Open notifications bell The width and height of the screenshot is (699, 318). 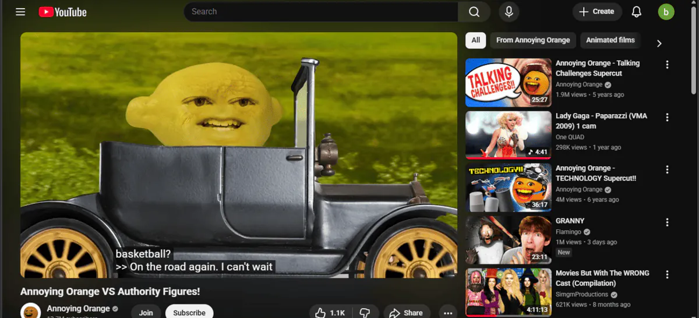[637, 12]
